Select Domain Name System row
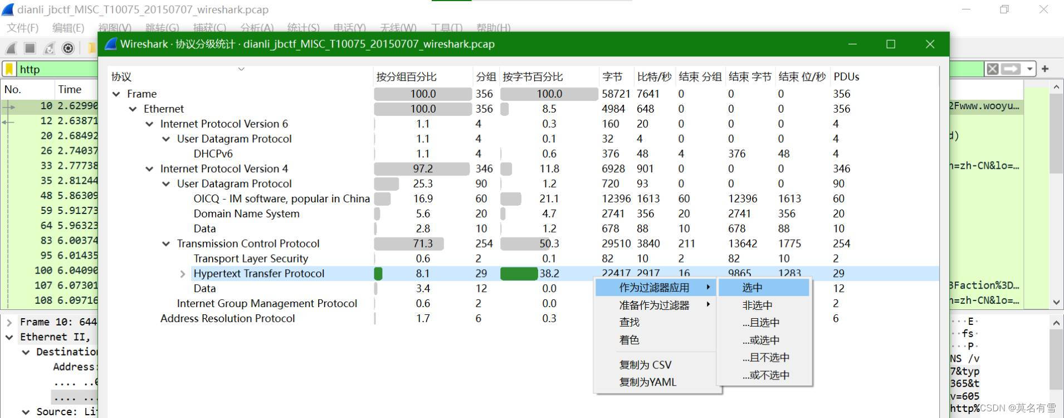Image resolution: width=1064 pixels, height=418 pixels. coord(246,214)
